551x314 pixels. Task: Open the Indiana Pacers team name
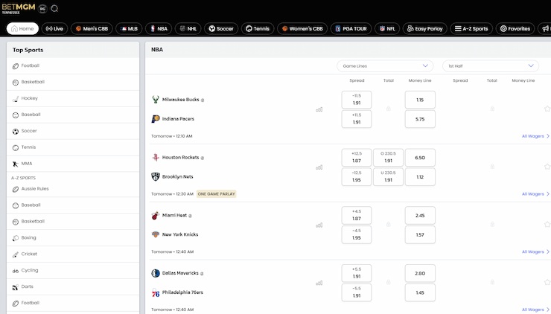(178, 119)
